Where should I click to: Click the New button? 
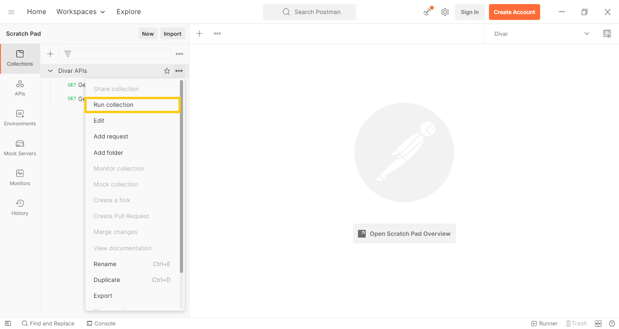pos(148,33)
